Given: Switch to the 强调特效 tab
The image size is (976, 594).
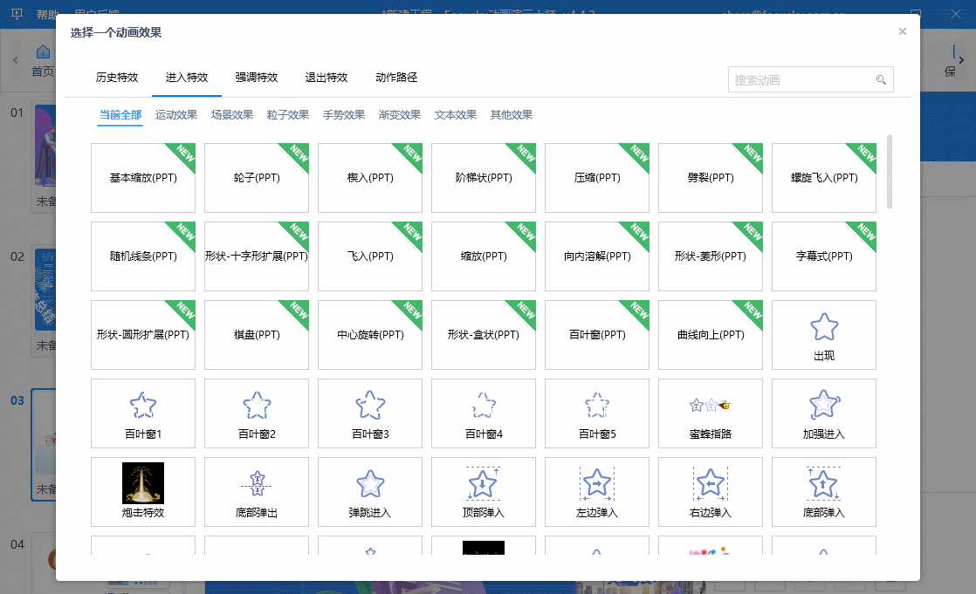Looking at the screenshot, I should point(257,77).
